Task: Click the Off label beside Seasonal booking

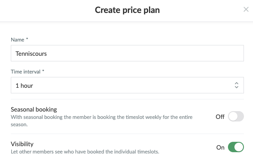Action: (220, 117)
